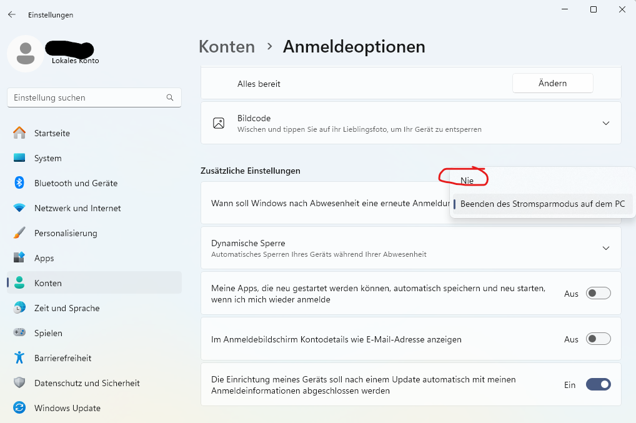Turn off finishing device setup after updates
Viewport: 636px width, 423px height.
coord(598,384)
